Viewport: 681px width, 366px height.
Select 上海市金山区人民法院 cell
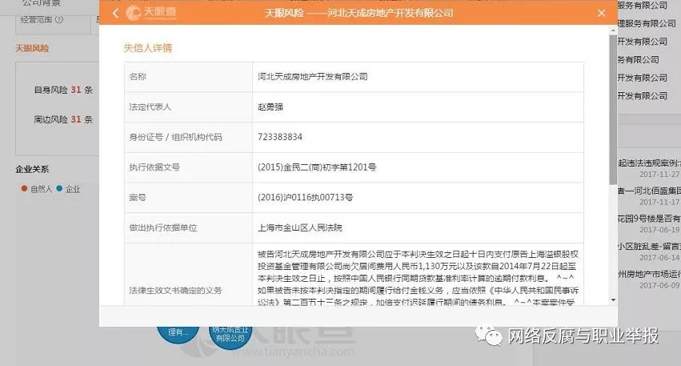418,227
